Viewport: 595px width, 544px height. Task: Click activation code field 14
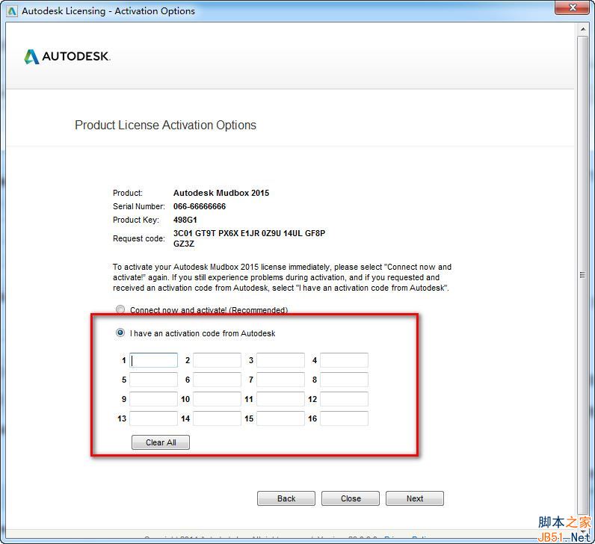pos(217,418)
